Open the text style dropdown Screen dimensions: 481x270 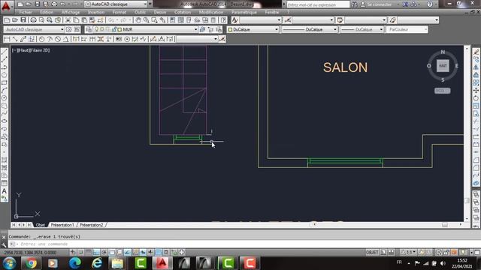pos(261,20)
